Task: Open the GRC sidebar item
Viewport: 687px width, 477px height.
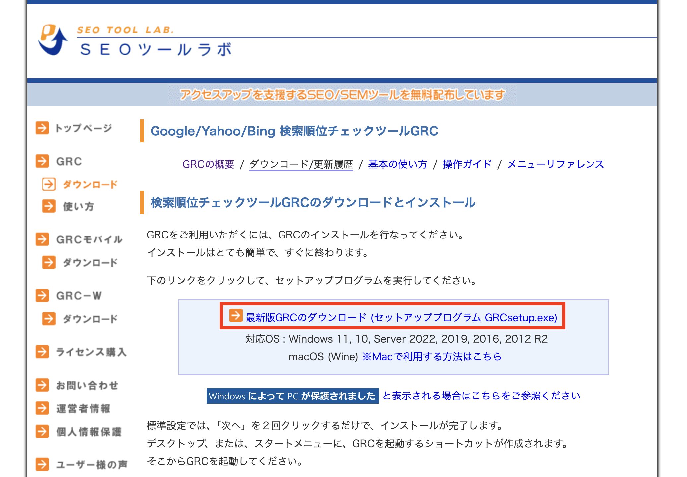Action: [69, 161]
